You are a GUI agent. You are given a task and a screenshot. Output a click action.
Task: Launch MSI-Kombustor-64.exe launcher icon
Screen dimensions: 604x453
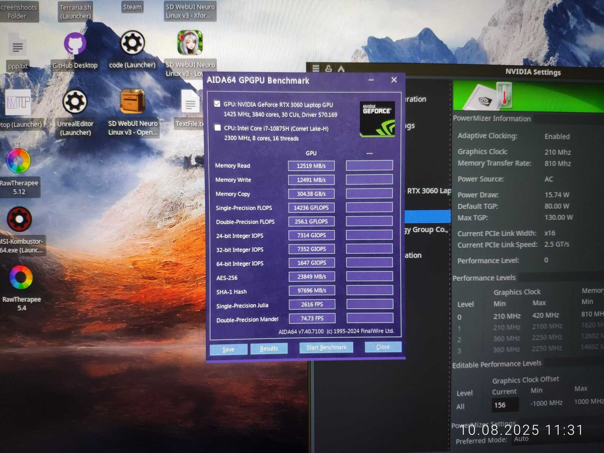tap(19, 219)
